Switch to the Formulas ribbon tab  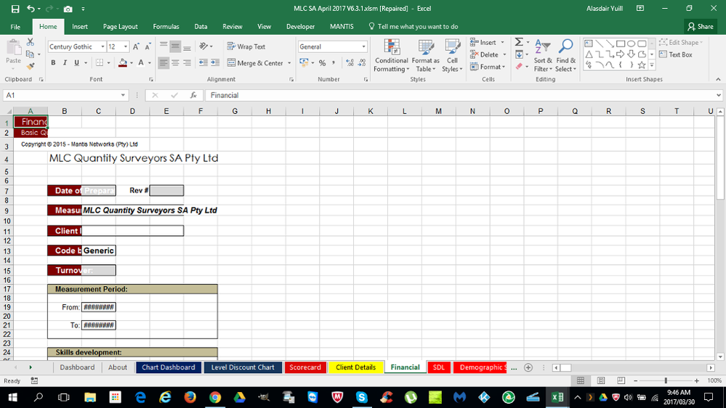pos(166,27)
